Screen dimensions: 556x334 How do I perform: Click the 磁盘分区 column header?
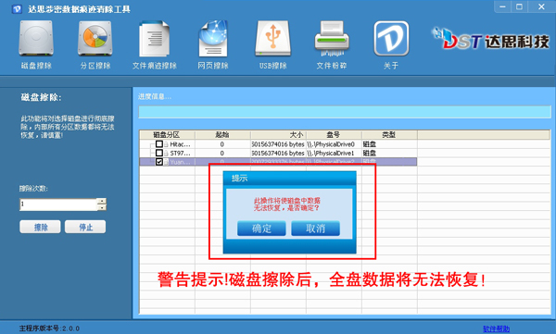click(x=167, y=135)
